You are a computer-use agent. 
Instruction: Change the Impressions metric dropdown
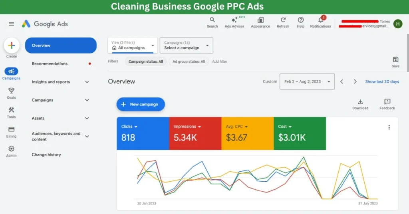(187, 127)
